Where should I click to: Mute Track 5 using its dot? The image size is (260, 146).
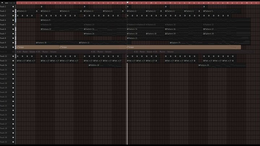(x=13, y=25)
